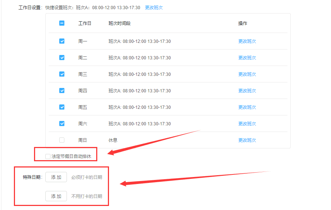Toggle the select-all workdays header checkbox

coord(62,23)
